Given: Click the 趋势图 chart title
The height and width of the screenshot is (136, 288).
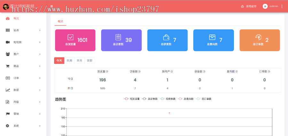Looking at the screenshot, I should [x=60, y=99].
